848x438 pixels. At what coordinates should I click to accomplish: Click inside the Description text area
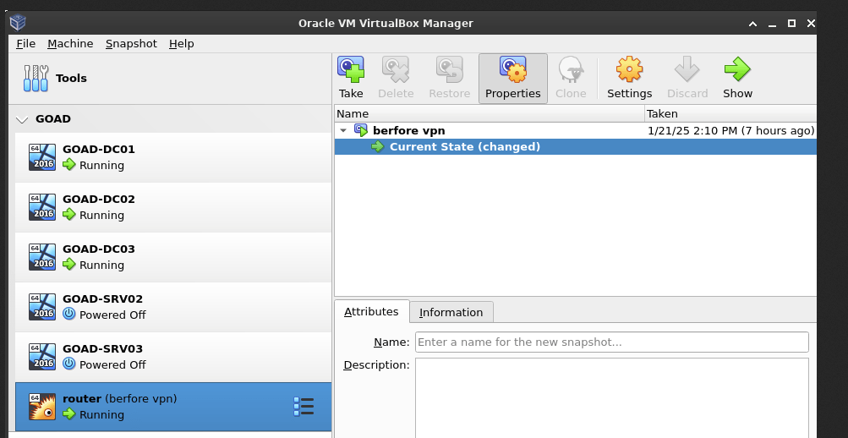coord(611,397)
